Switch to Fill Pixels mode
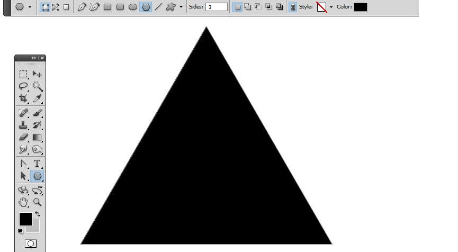This screenshot has width=458, height=252. pyautogui.click(x=66, y=7)
